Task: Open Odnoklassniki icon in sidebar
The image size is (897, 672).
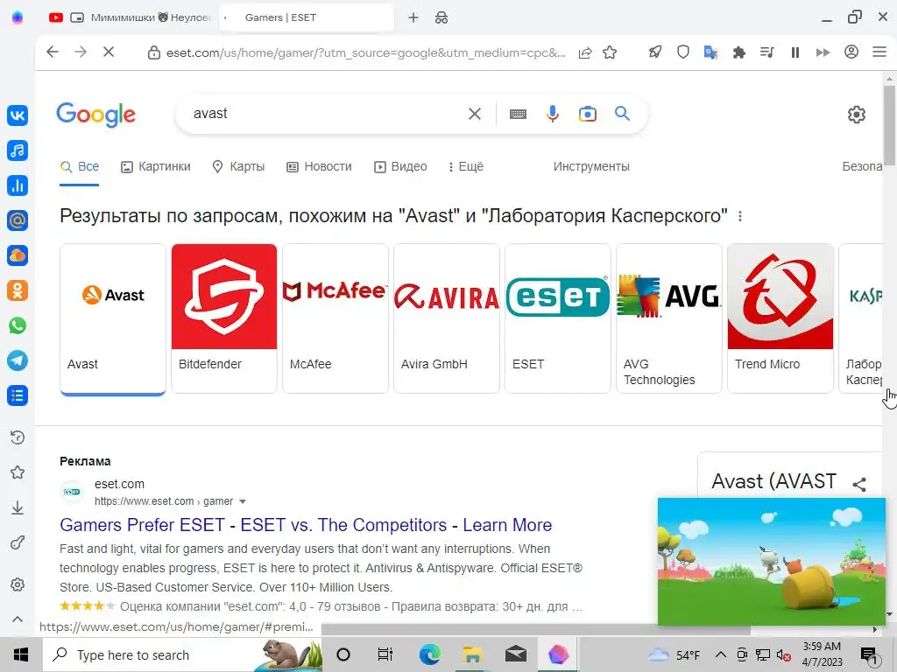Action: [18, 290]
